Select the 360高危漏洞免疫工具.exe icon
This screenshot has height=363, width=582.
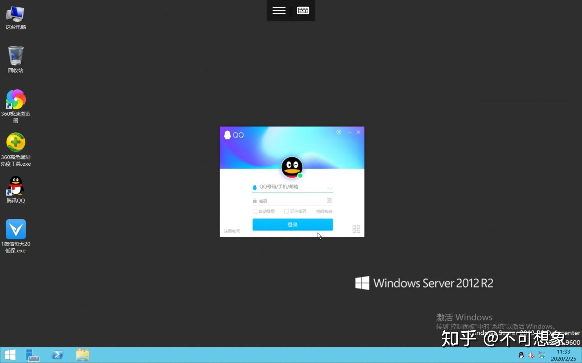coord(16,143)
